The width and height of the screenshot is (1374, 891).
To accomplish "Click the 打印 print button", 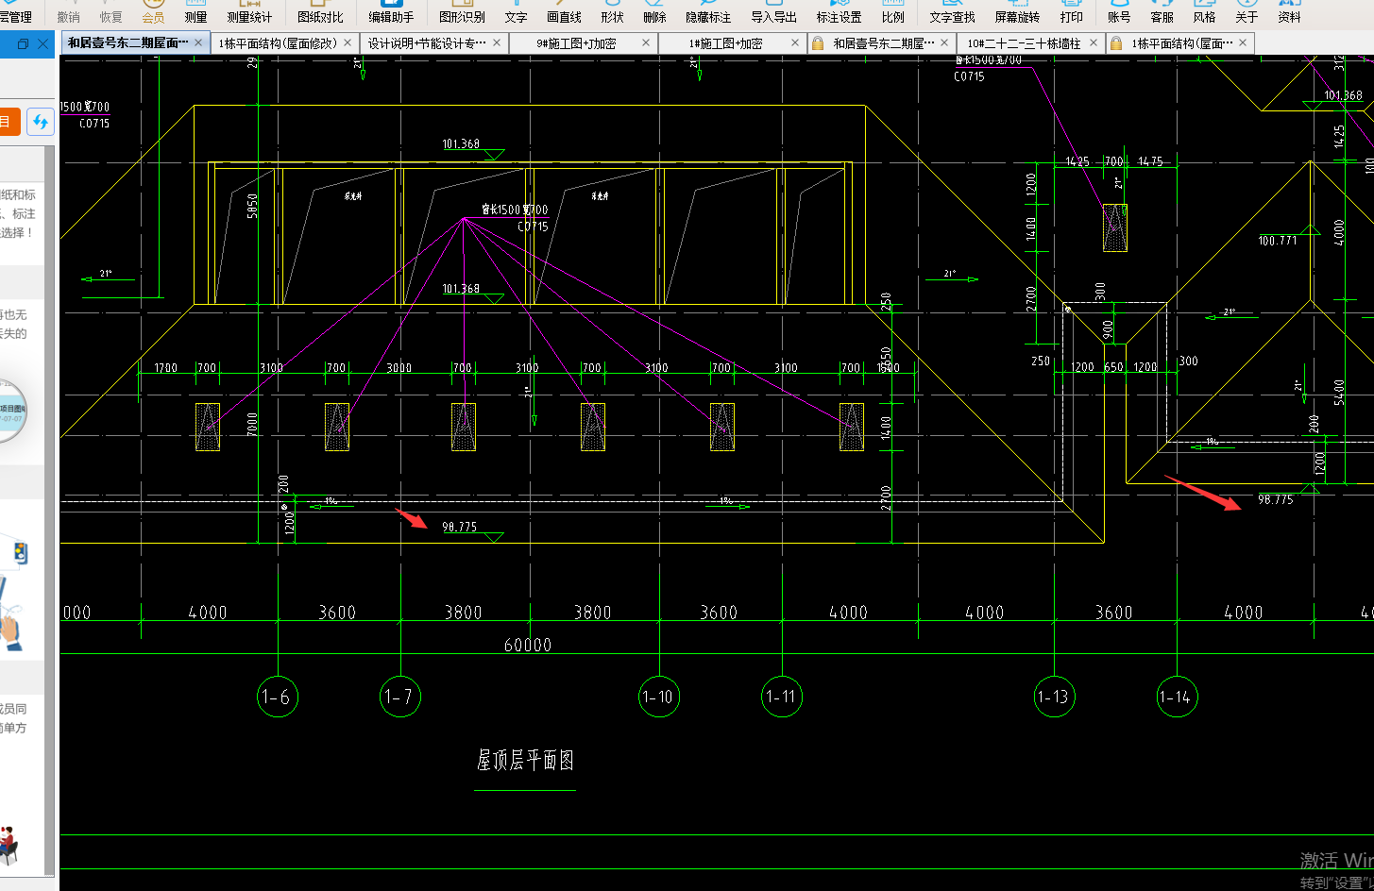I will tap(1071, 12).
